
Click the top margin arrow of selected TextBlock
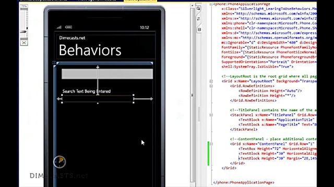click(98, 81)
